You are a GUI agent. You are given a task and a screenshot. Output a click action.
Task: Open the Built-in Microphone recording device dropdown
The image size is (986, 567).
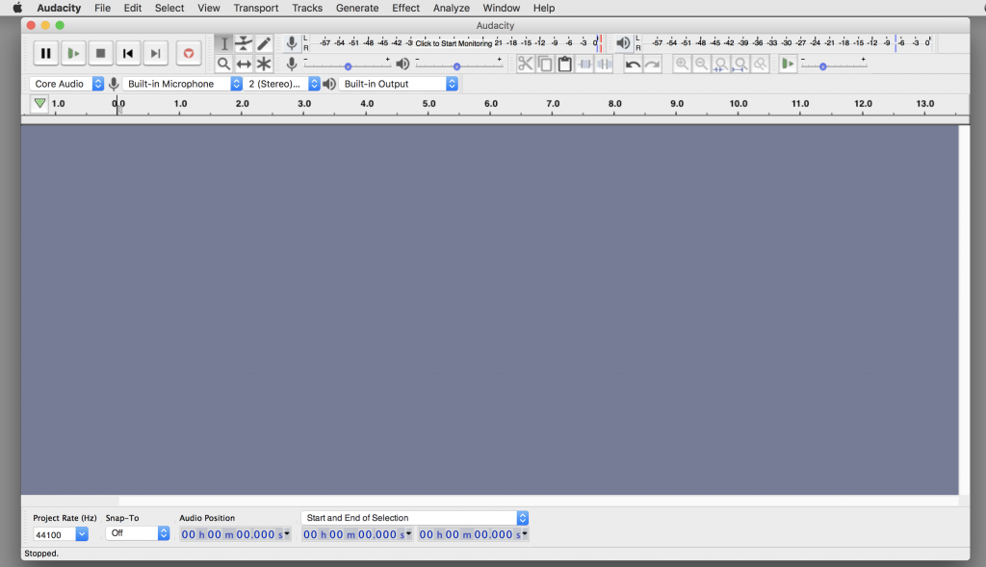pyautogui.click(x=182, y=84)
